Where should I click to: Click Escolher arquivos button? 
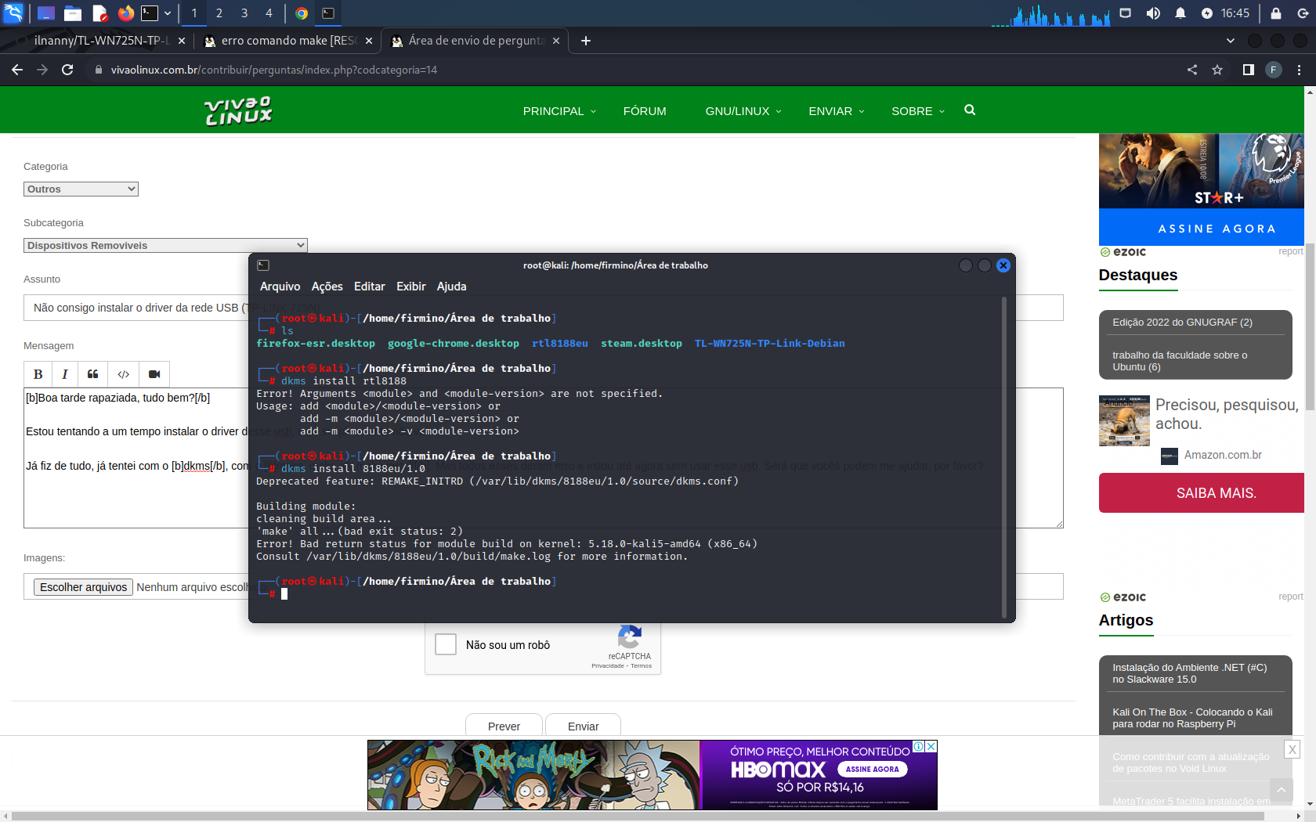83,587
